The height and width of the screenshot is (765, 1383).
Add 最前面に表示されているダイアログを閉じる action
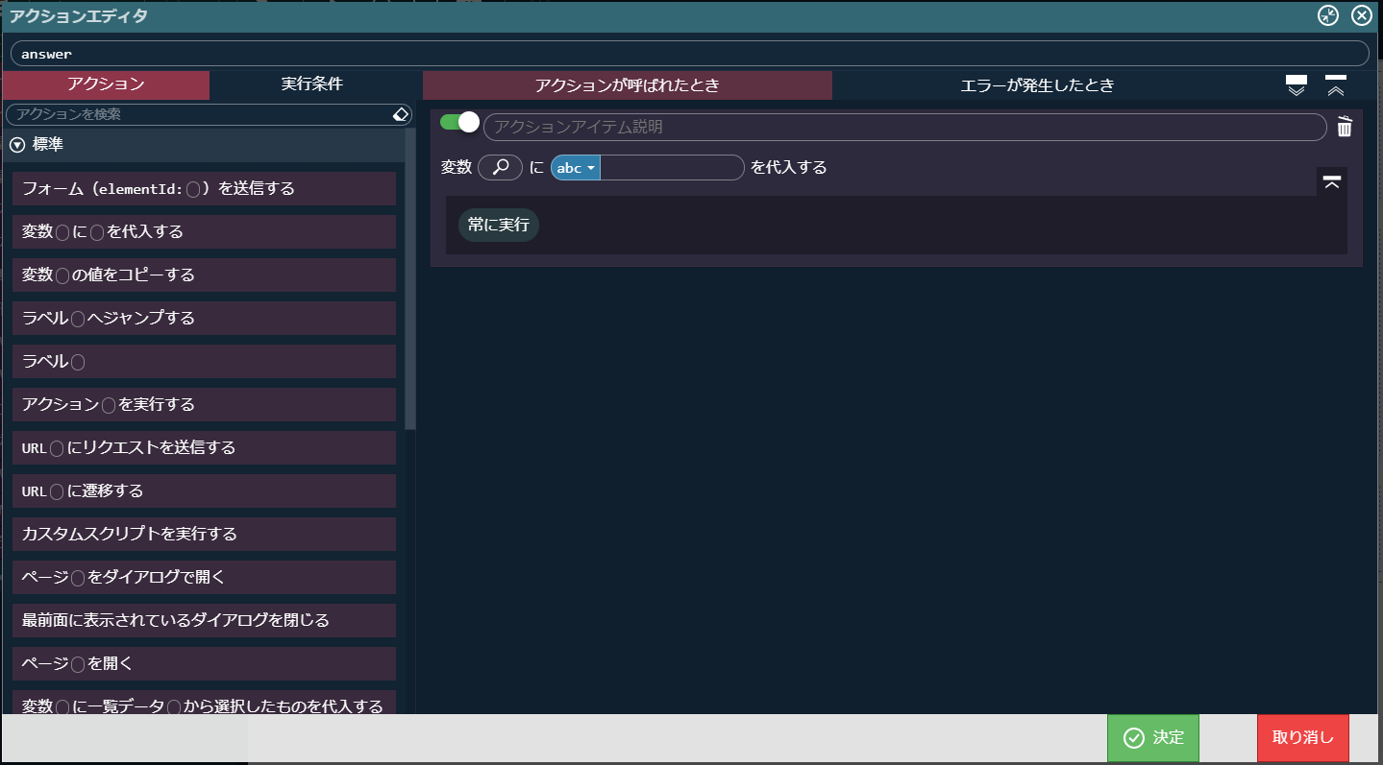(205, 620)
